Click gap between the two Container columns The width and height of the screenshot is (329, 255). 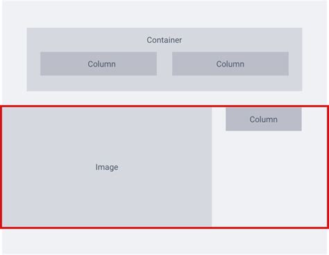(164, 64)
